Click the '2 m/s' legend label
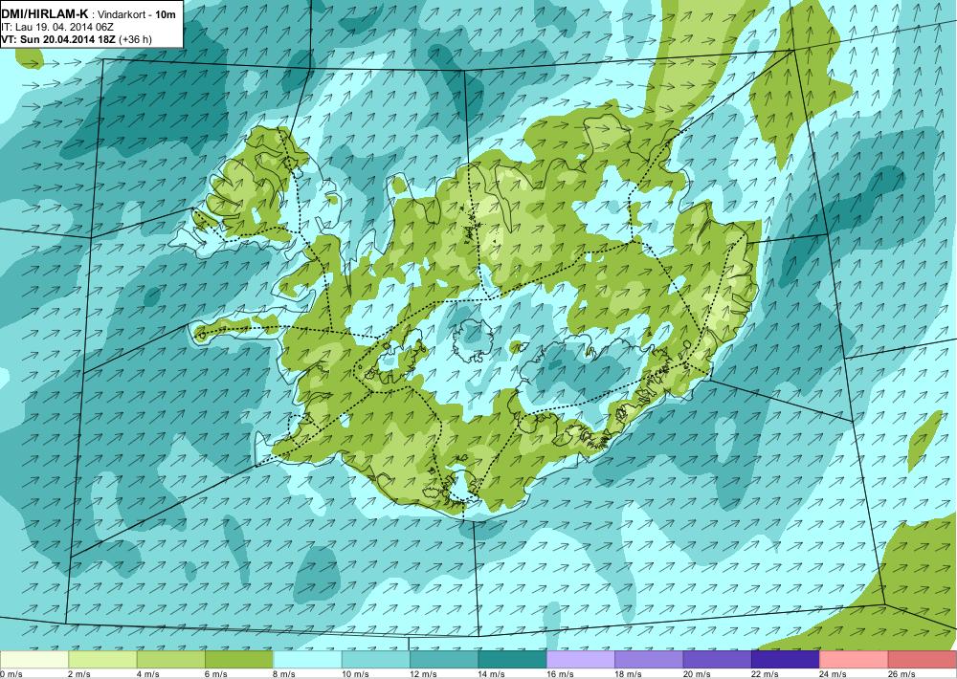The height and width of the screenshot is (679, 957). [79, 674]
